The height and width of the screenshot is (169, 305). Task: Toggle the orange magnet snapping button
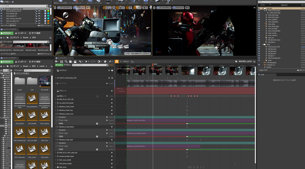click(x=117, y=62)
